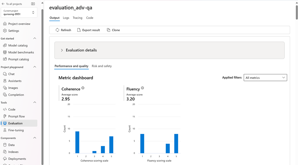Open the Model catalog page
This screenshot has width=298, height=165.
pos(18,46)
